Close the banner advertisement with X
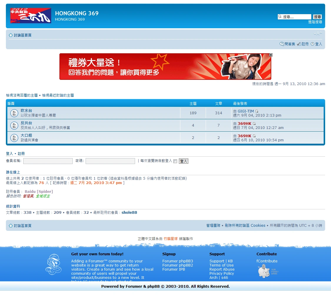Viewport: 331px width, 298px height. point(271,55)
